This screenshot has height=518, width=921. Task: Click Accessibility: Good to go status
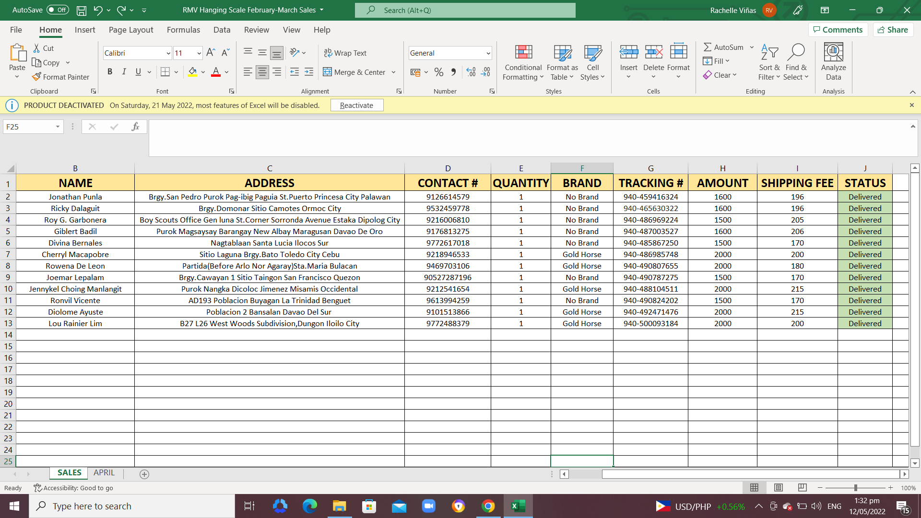(73, 488)
